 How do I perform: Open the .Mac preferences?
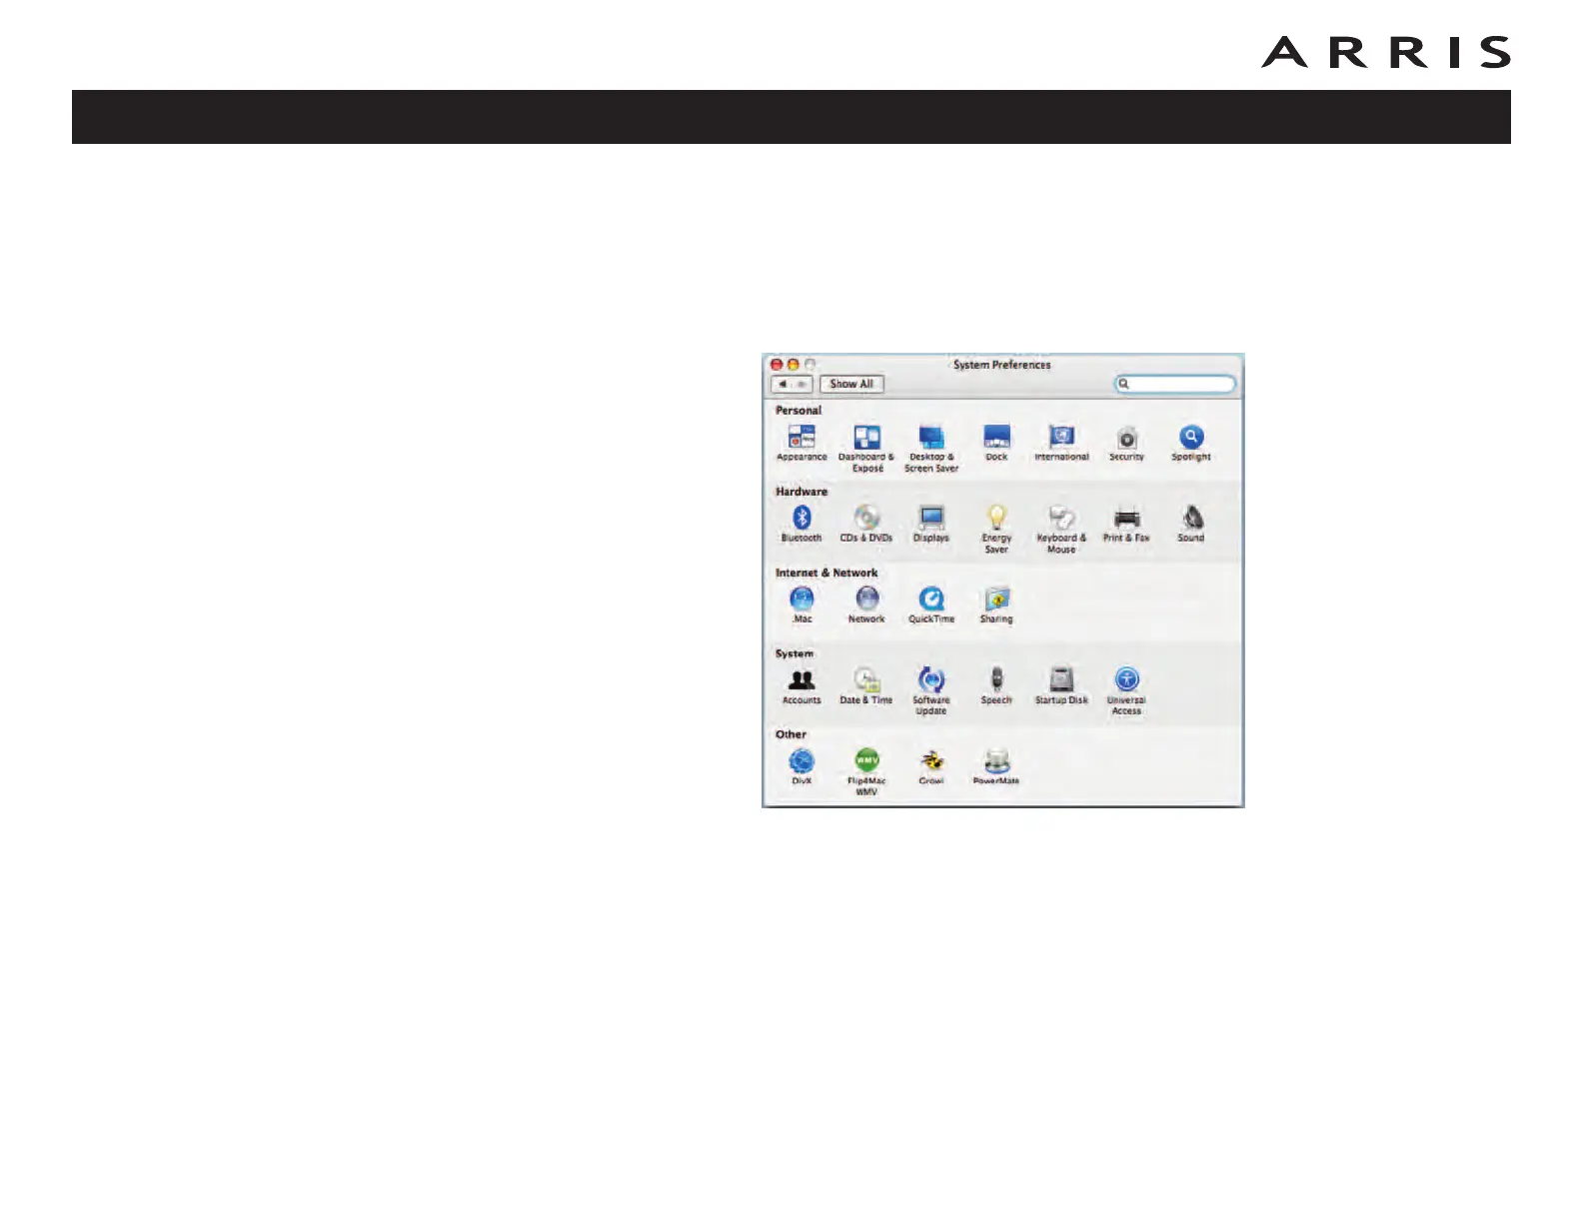(x=801, y=605)
